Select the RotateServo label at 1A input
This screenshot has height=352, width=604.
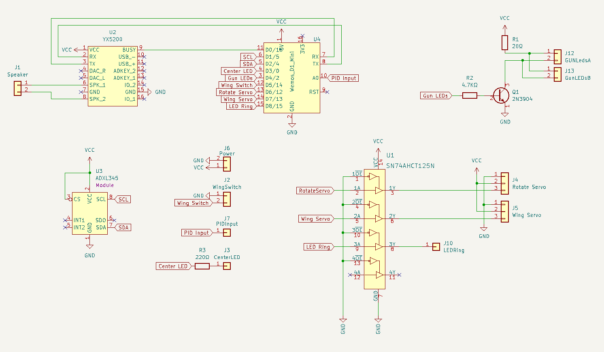click(x=315, y=191)
